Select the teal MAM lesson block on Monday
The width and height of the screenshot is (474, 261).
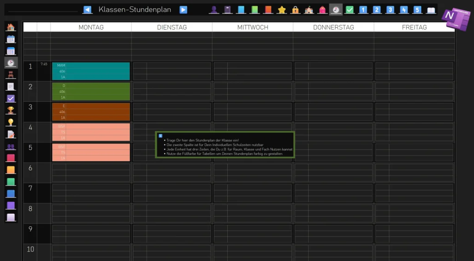pyautogui.click(x=91, y=71)
